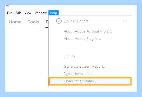Close the highlighted Help menu

coord(54,13)
